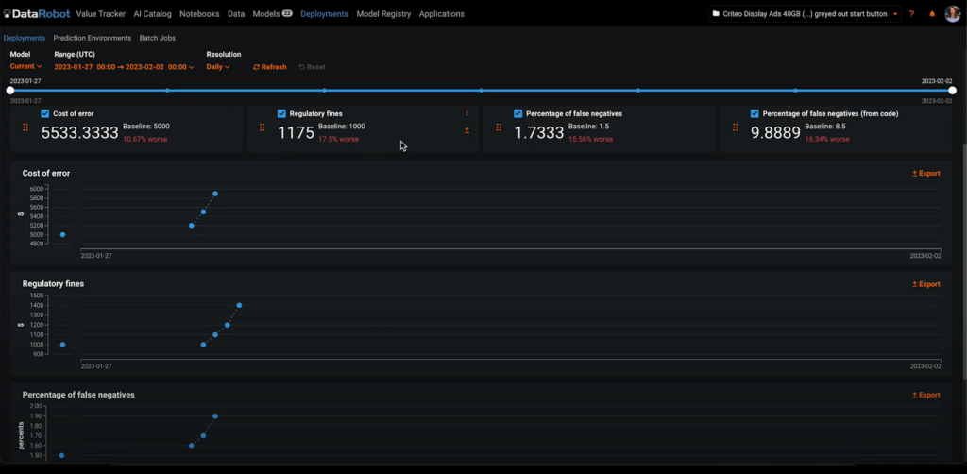Grab the drag handle on Cost of error card
This screenshot has width=967, height=474.
[25, 127]
